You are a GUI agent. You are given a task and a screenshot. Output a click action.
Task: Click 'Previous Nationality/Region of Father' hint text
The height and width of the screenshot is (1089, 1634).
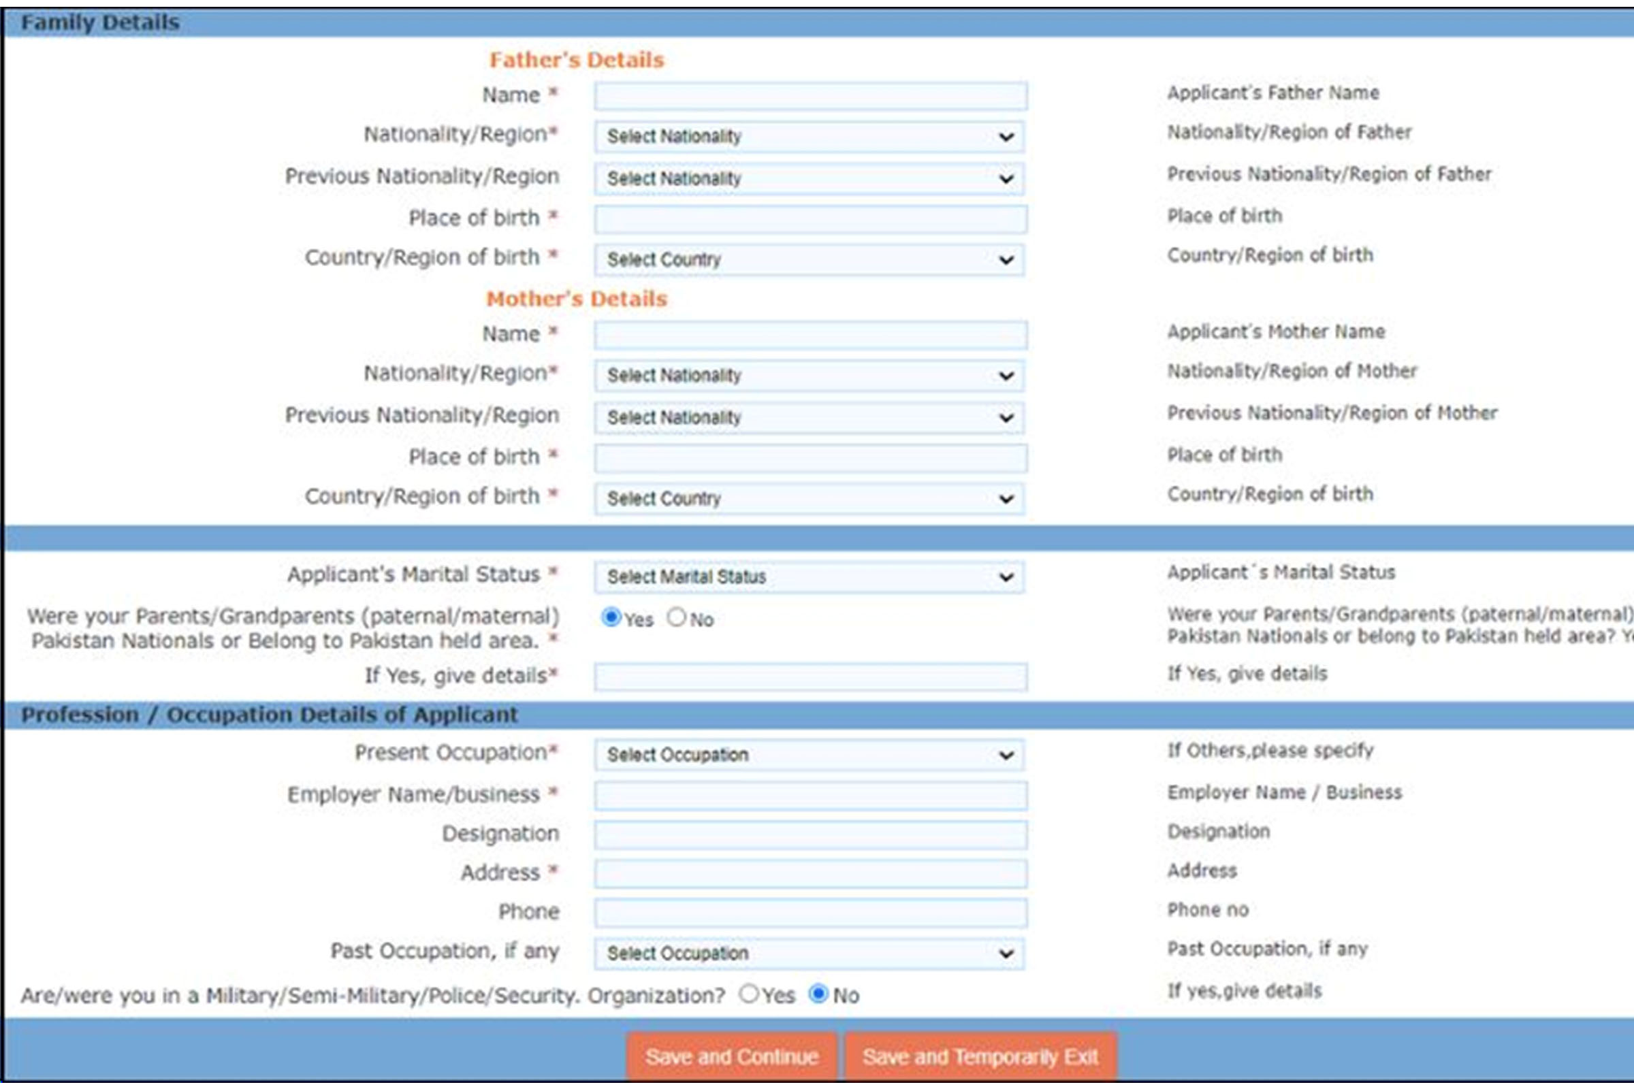click(1329, 174)
